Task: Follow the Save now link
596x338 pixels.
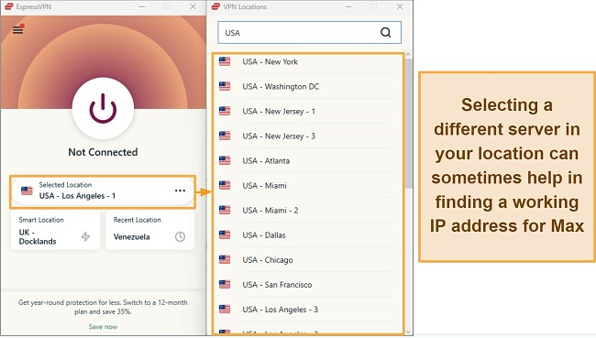Action: pyautogui.click(x=103, y=327)
